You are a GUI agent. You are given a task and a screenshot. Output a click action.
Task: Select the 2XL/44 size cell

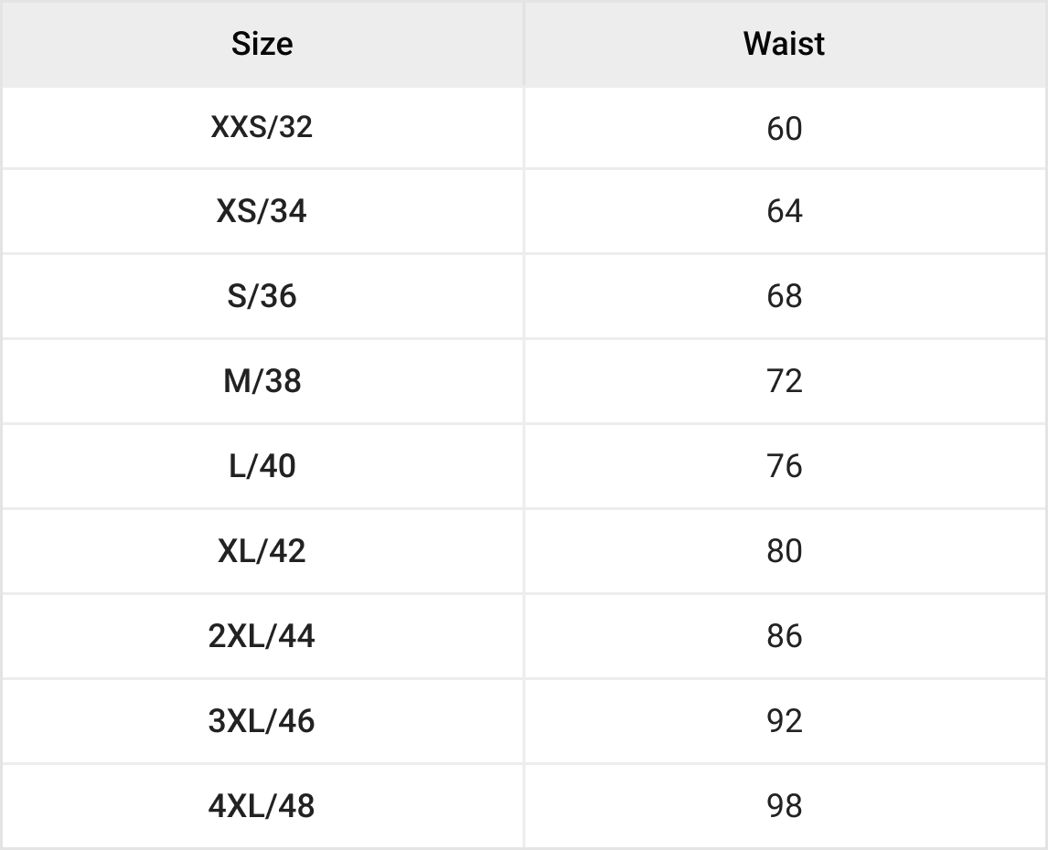(262, 635)
